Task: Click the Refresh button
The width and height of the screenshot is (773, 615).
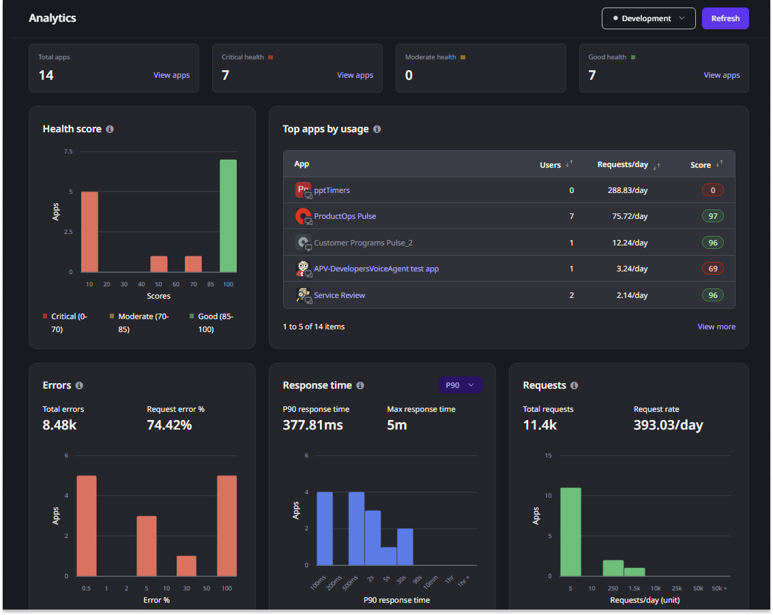Action: pos(725,18)
